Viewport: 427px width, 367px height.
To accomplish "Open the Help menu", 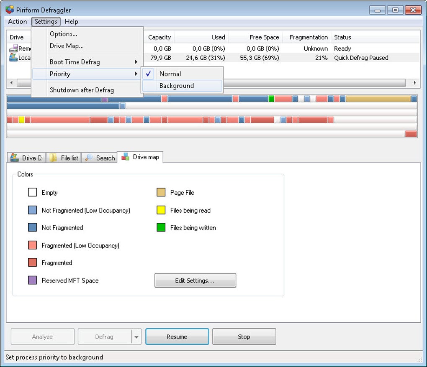I will (71, 21).
